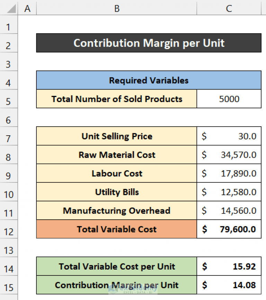Click the Utility Bills amount cell
This screenshot has height=300, width=266.
pos(229,192)
